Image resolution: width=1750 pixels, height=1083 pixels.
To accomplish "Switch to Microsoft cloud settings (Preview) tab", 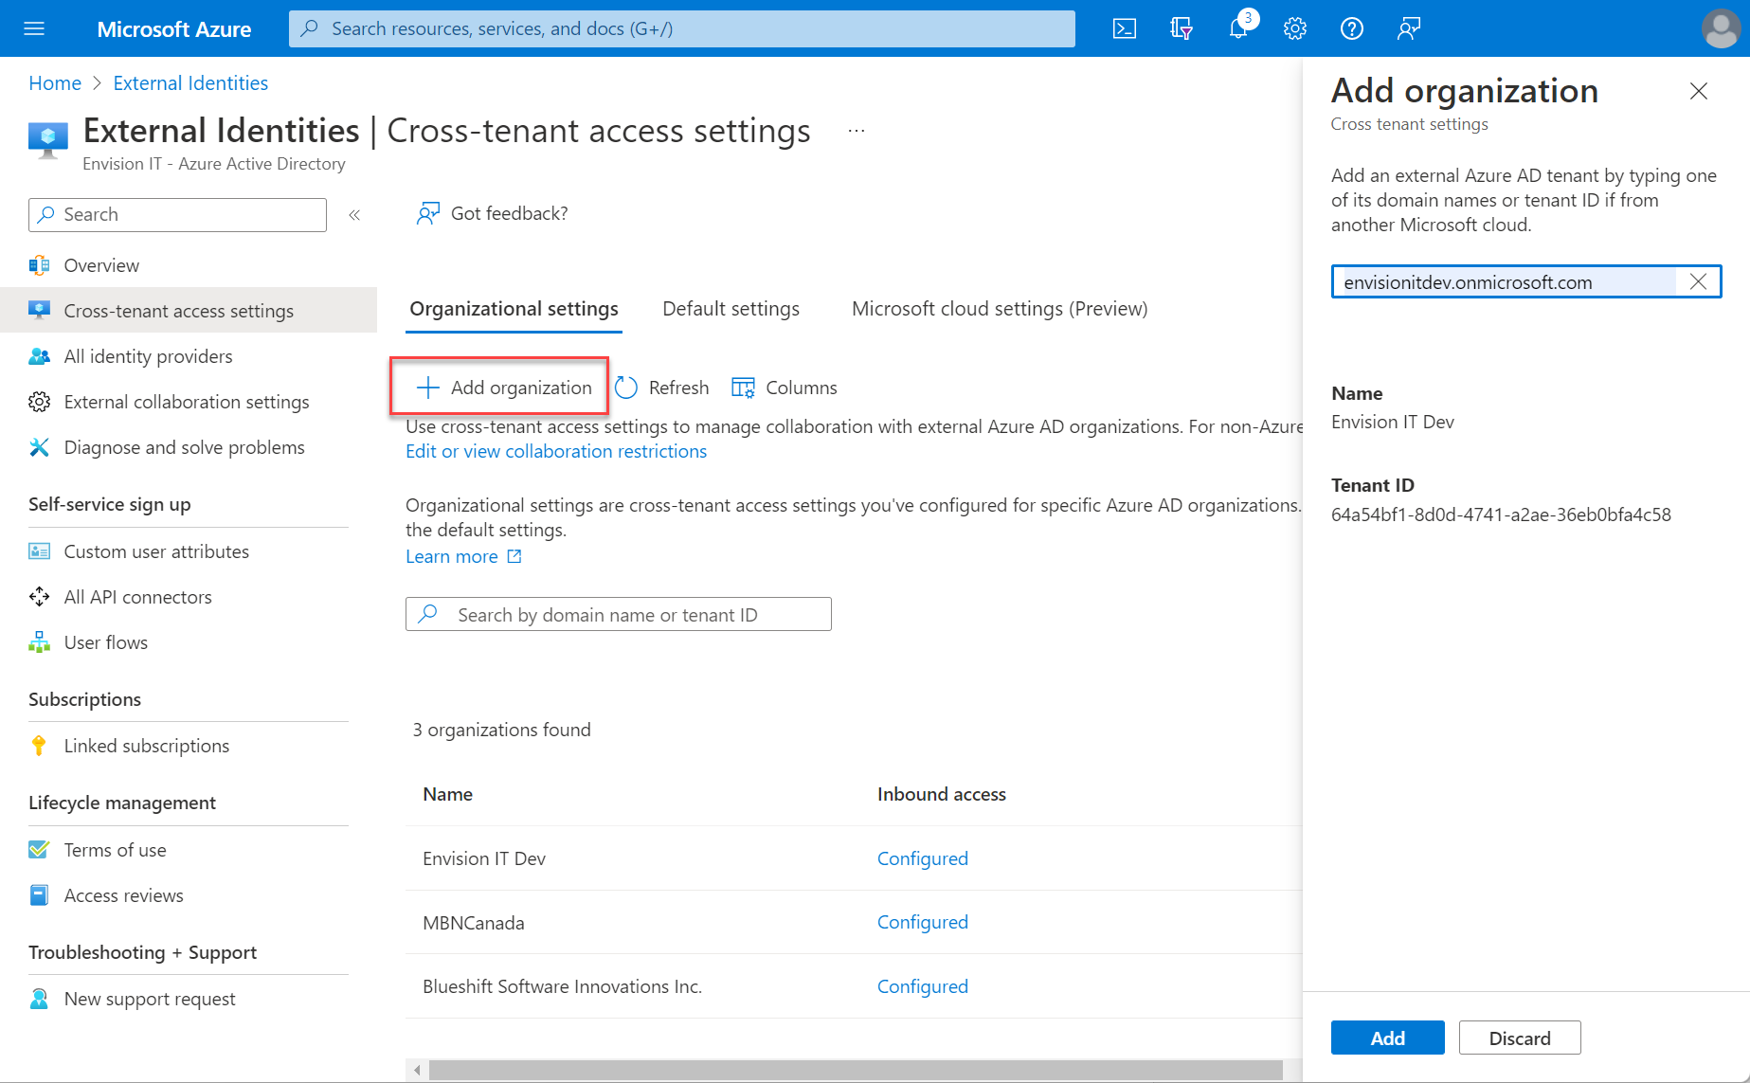I will click(x=1000, y=309).
